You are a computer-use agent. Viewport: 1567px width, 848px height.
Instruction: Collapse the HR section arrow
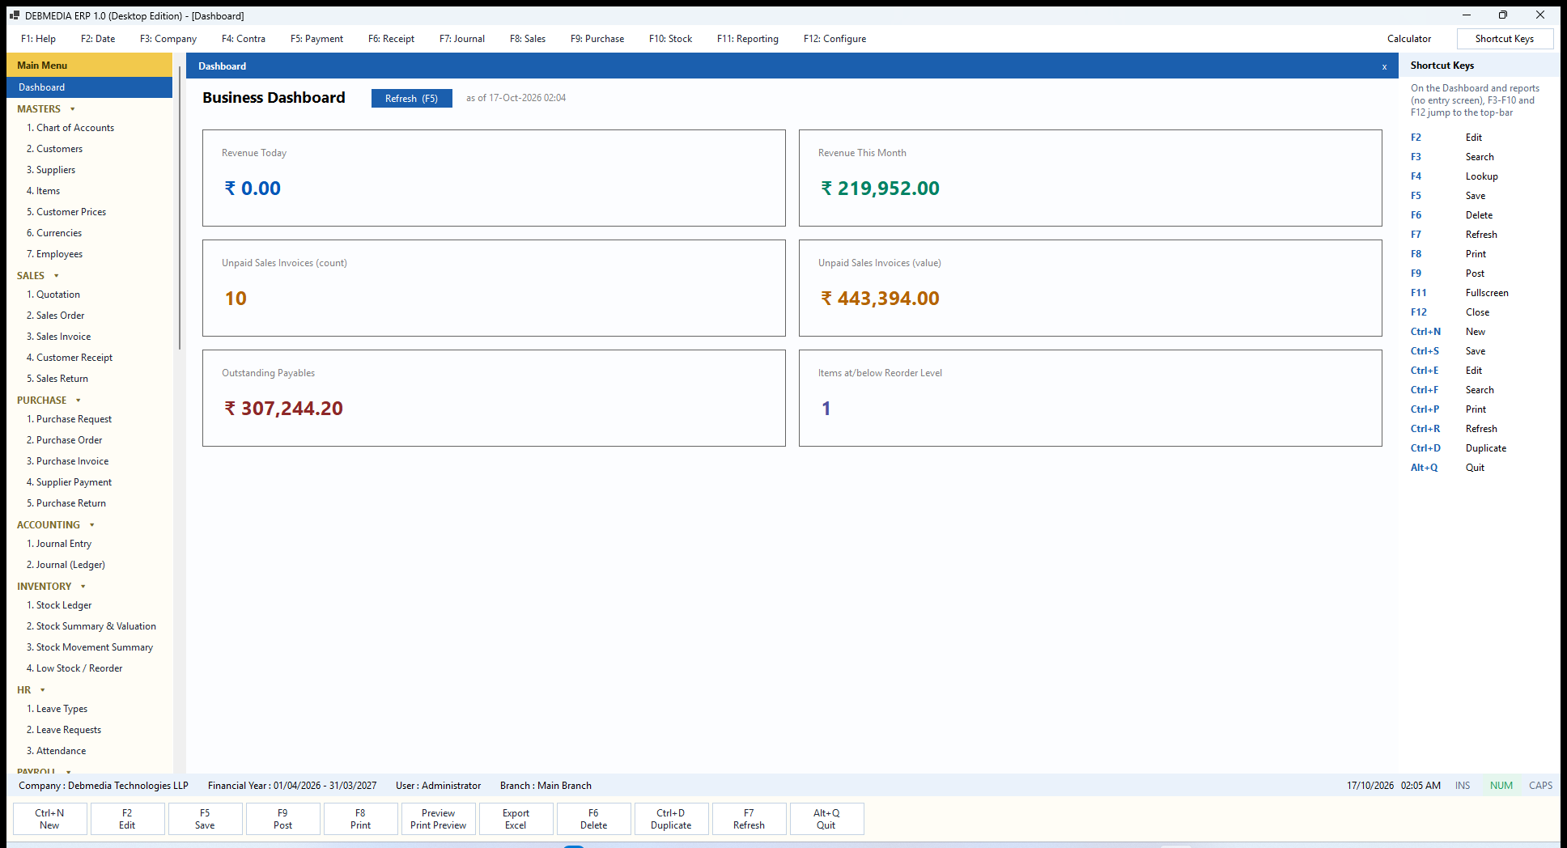coord(43,690)
